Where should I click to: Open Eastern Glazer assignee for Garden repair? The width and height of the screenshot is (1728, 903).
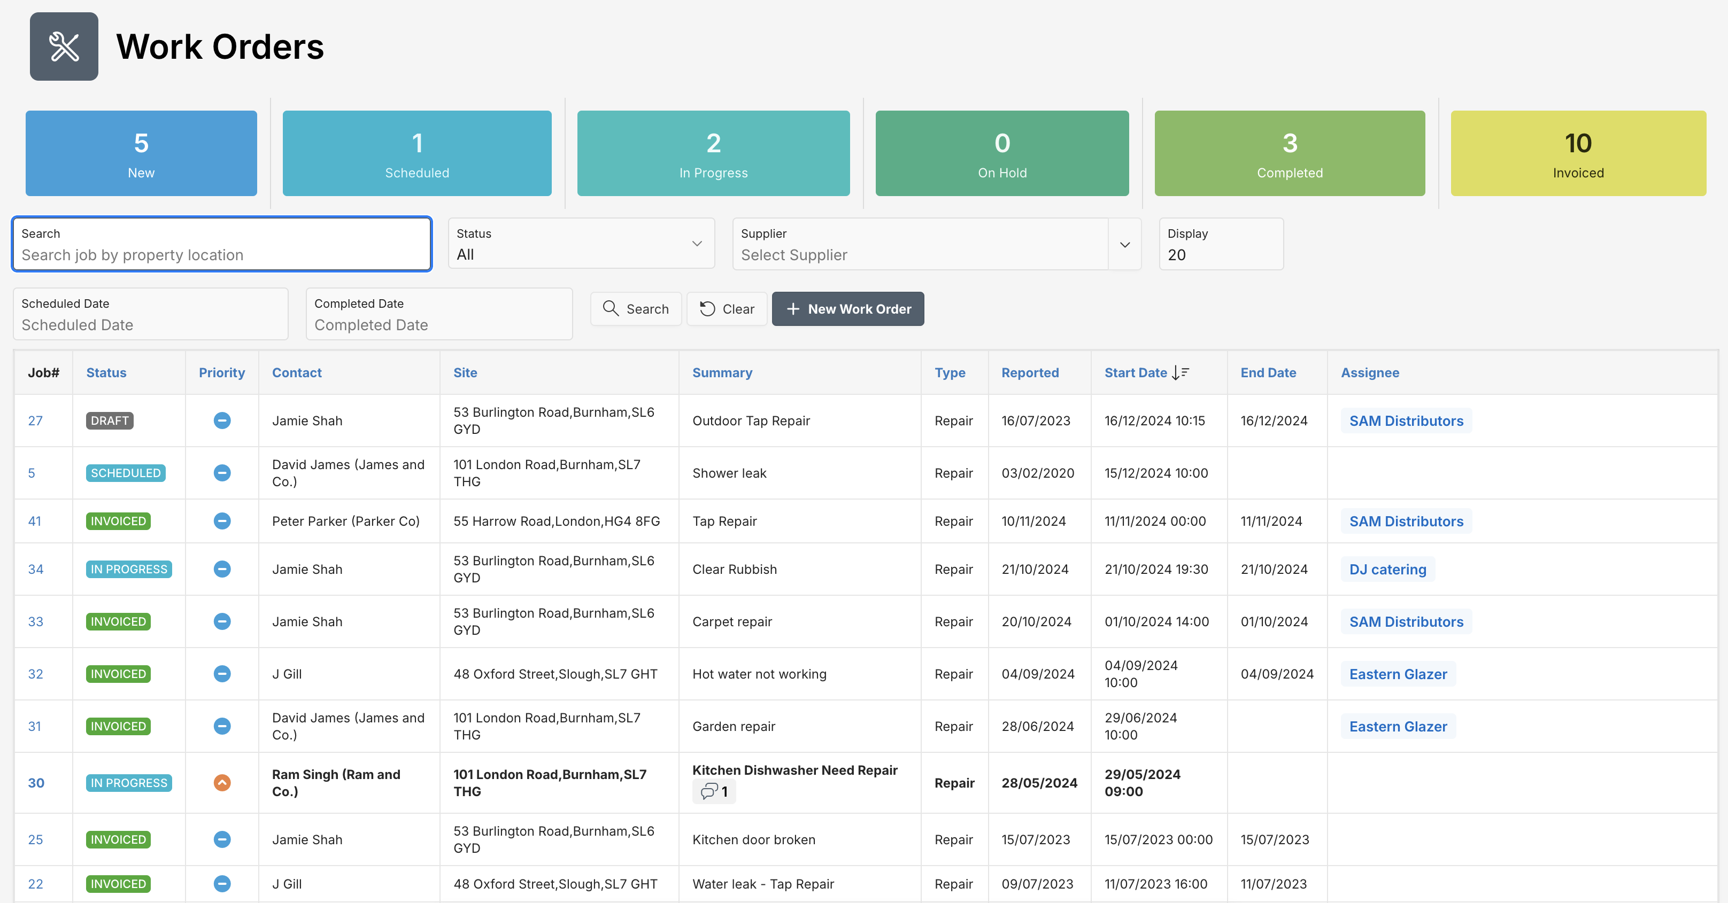pyautogui.click(x=1398, y=726)
